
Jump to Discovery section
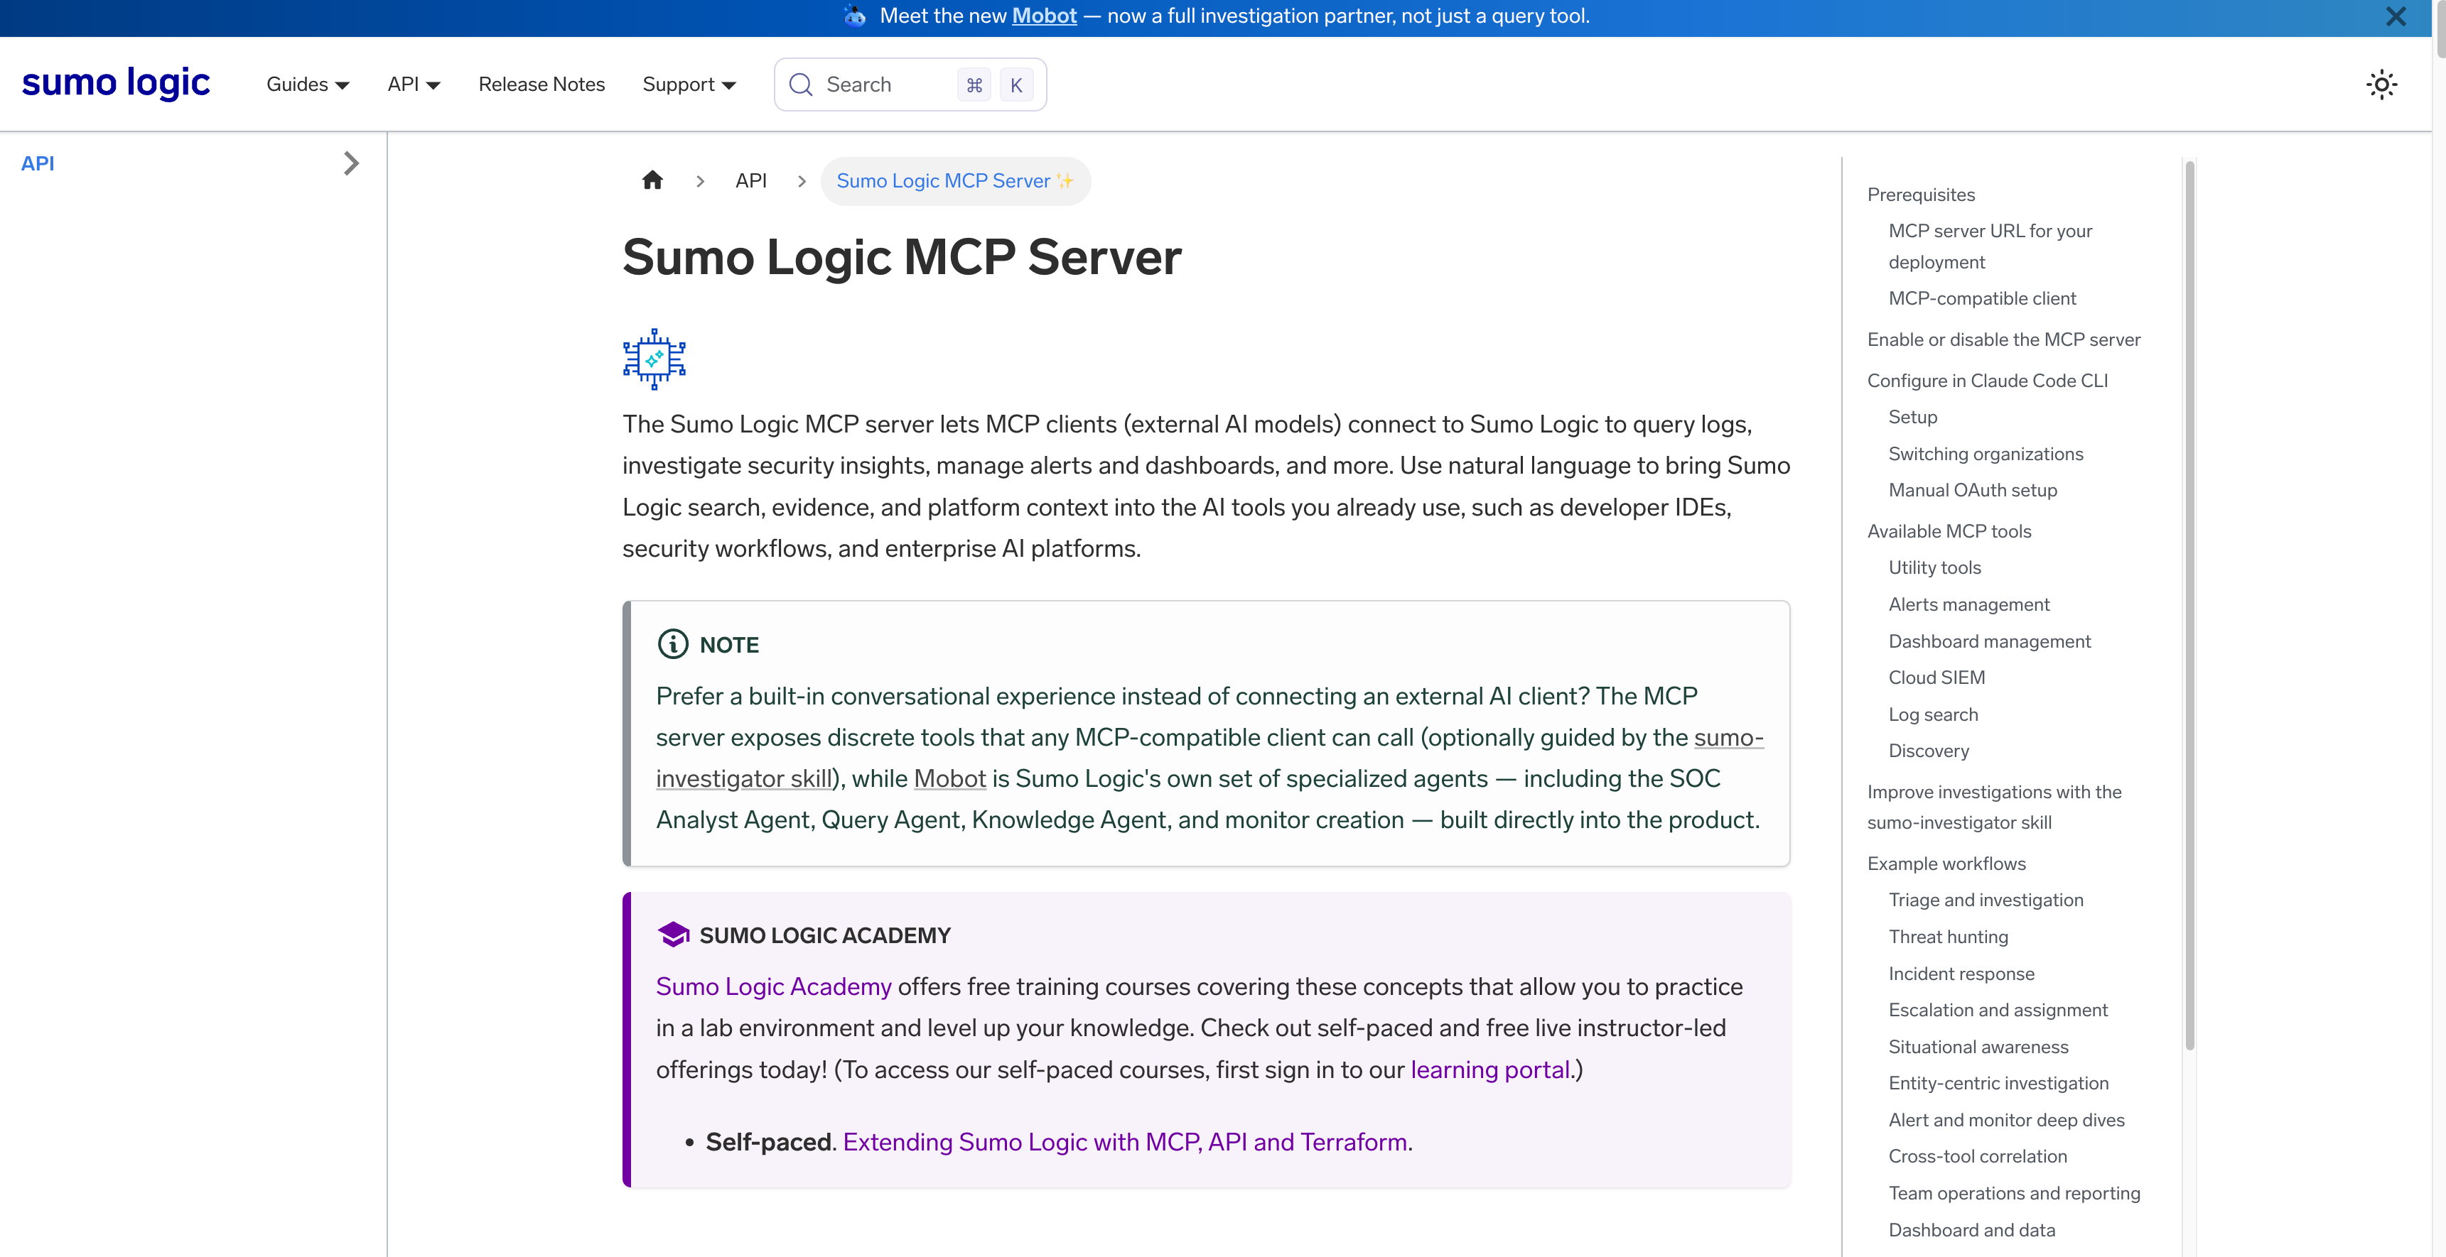click(x=1929, y=751)
